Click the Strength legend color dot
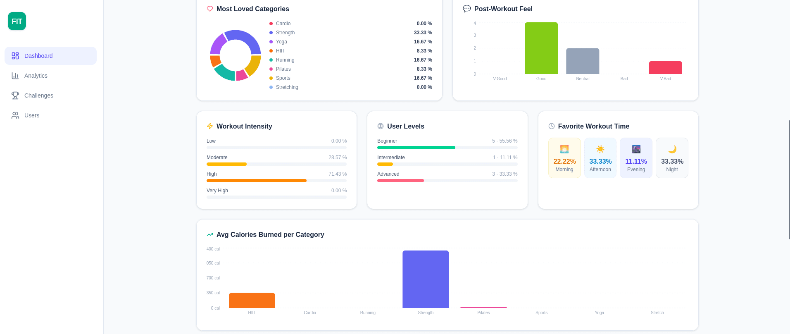 pos(271,33)
